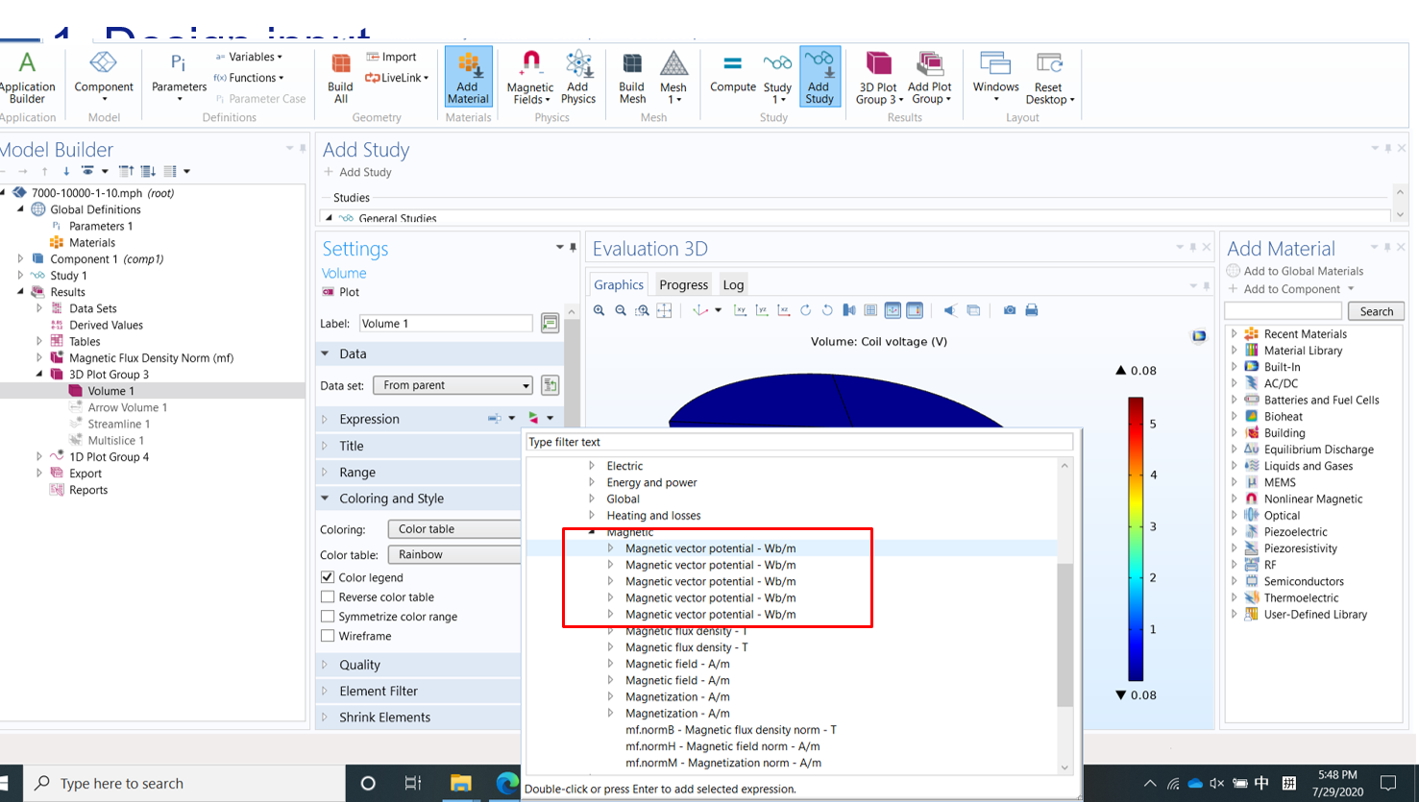Viewport: 1419px width, 802px height.
Task: Switch to the YZ view
Action: point(762,310)
